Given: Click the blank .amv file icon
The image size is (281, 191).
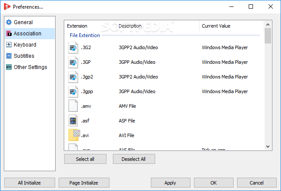Looking at the screenshot, I should [73, 106].
